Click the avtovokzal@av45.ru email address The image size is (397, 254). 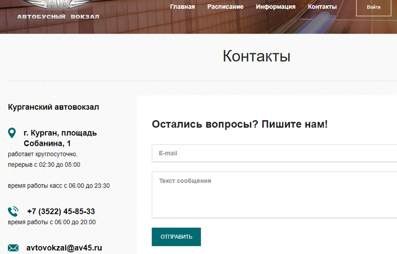[64, 248]
